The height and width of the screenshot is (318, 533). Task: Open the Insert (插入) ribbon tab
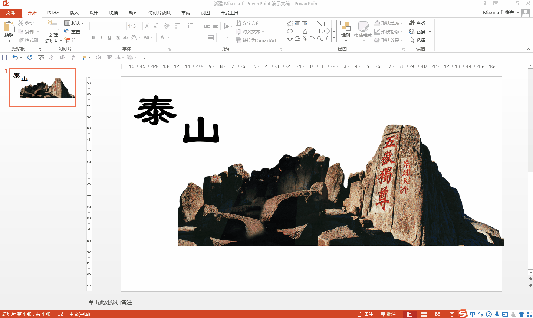(x=74, y=13)
